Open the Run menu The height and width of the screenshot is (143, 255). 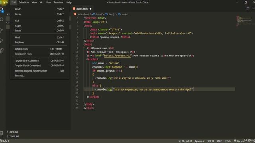coord(49,2)
